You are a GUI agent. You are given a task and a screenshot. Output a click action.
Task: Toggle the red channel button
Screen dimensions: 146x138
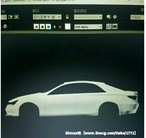[36, 27]
